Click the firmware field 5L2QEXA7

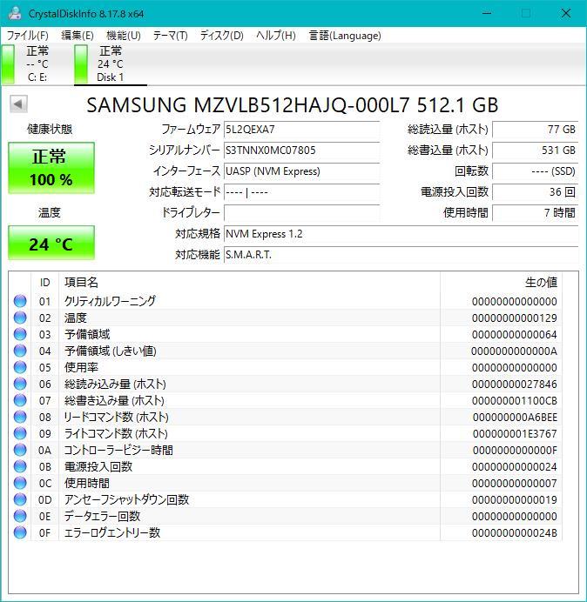coord(301,130)
